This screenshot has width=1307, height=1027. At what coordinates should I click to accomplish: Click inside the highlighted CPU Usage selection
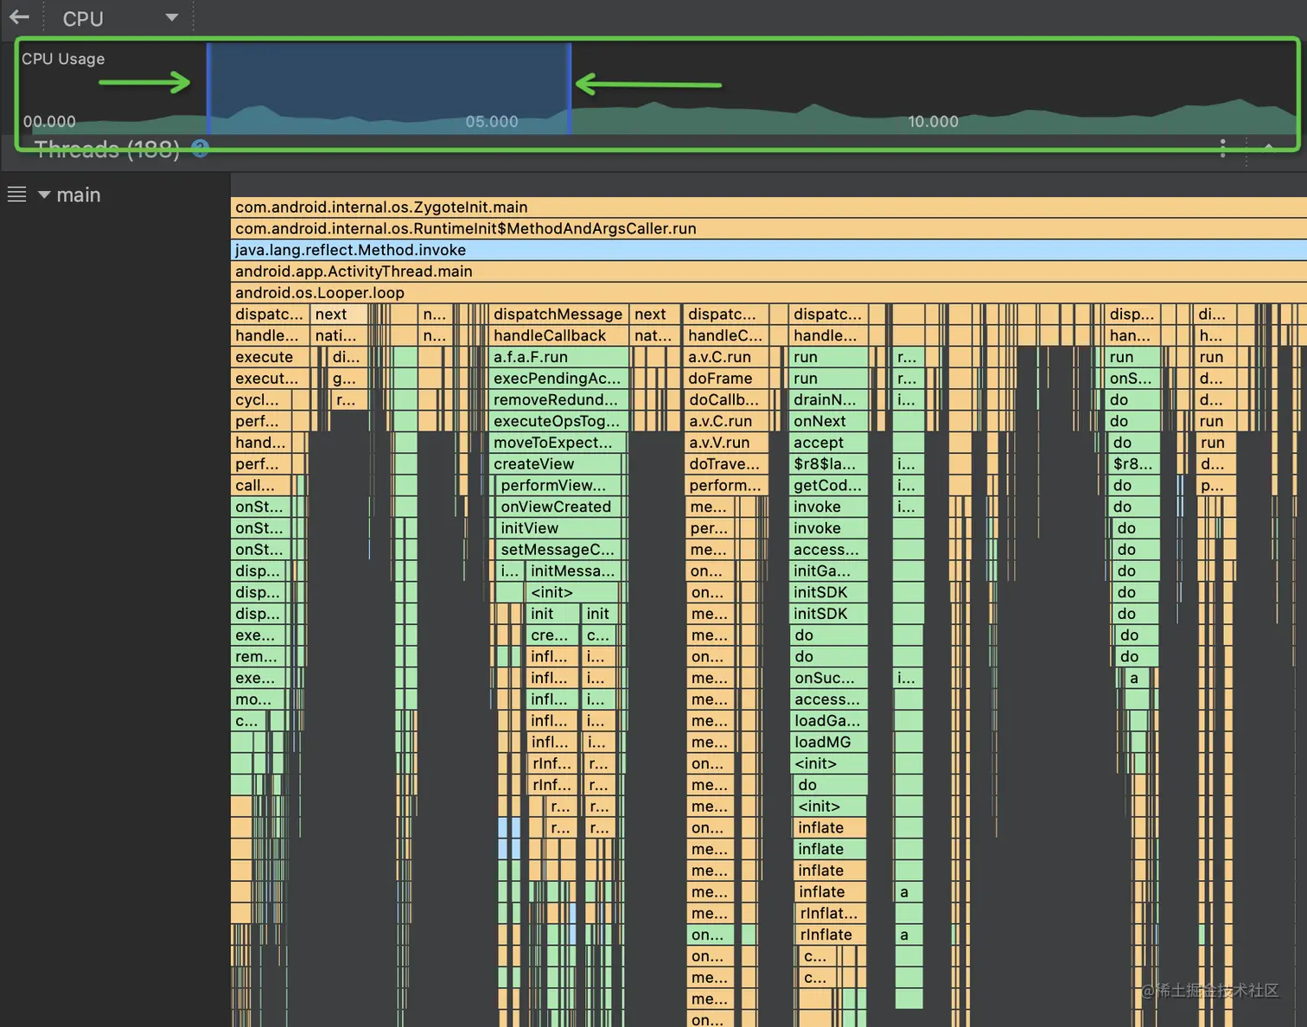click(x=388, y=88)
